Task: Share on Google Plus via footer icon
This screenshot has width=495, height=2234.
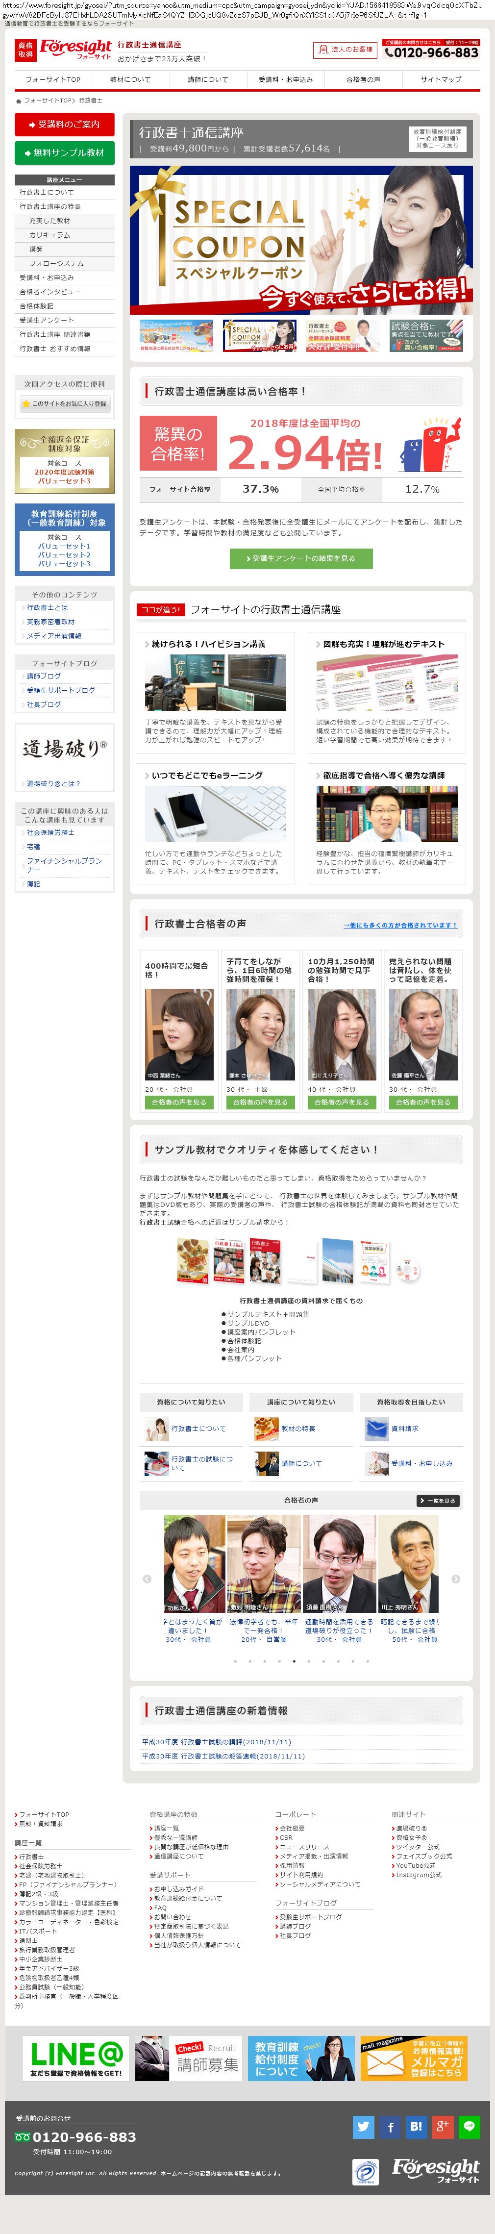Action: pyautogui.click(x=442, y=2127)
